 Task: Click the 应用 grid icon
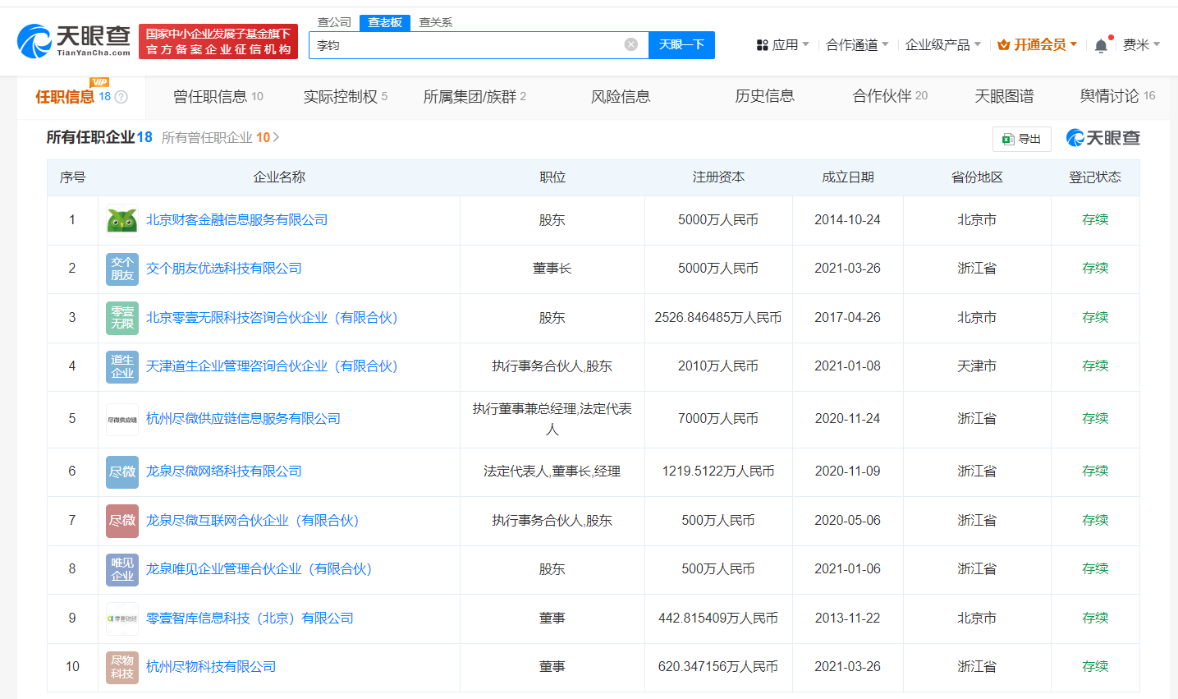point(764,44)
